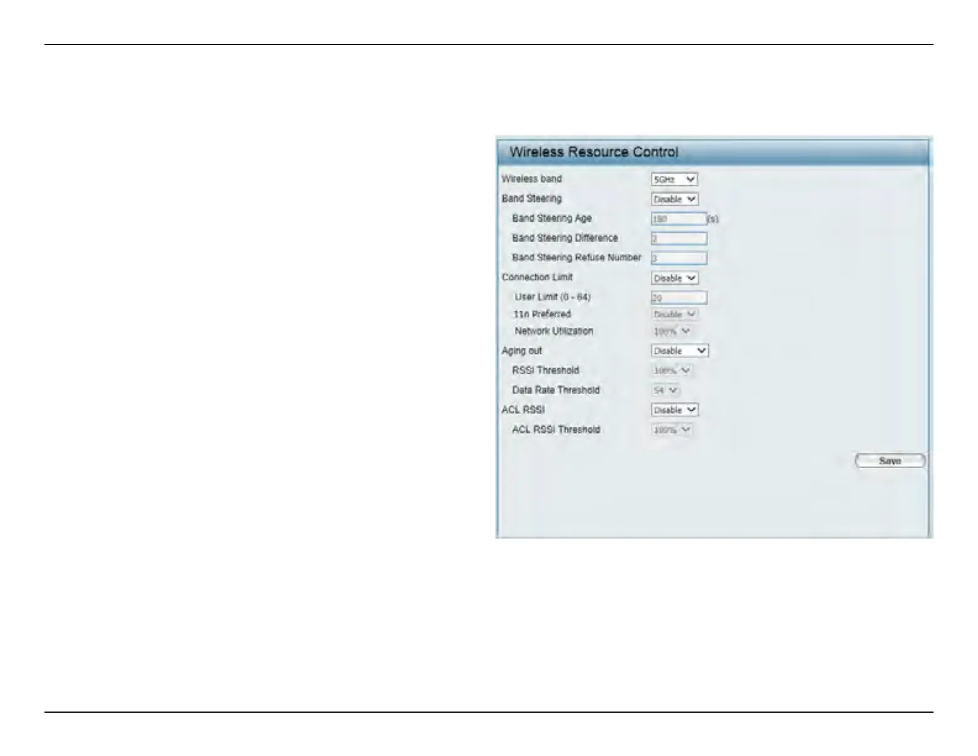Click the RSSI Threshold label under Aging out
The width and height of the screenshot is (978, 756).
545,370
